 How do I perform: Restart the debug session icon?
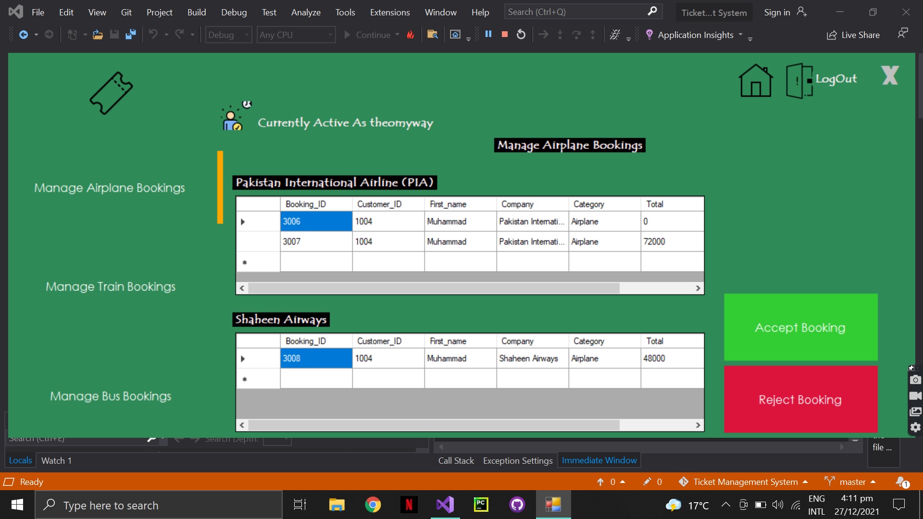tap(521, 34)
